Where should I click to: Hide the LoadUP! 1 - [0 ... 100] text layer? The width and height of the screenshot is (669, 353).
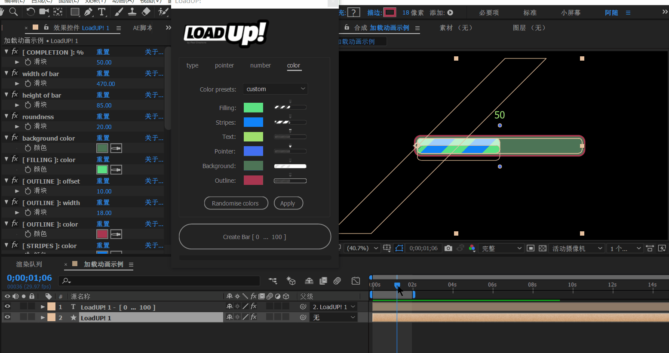coord(7,307)
